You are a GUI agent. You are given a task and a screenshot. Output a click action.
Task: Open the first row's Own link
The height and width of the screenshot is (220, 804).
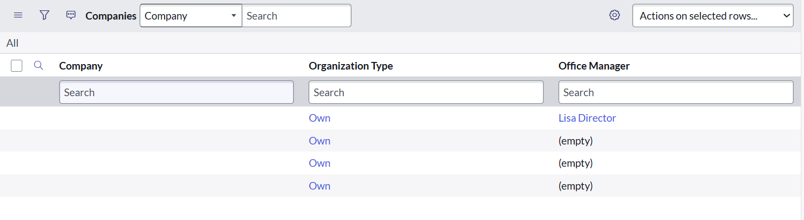(x=319, y=118)
